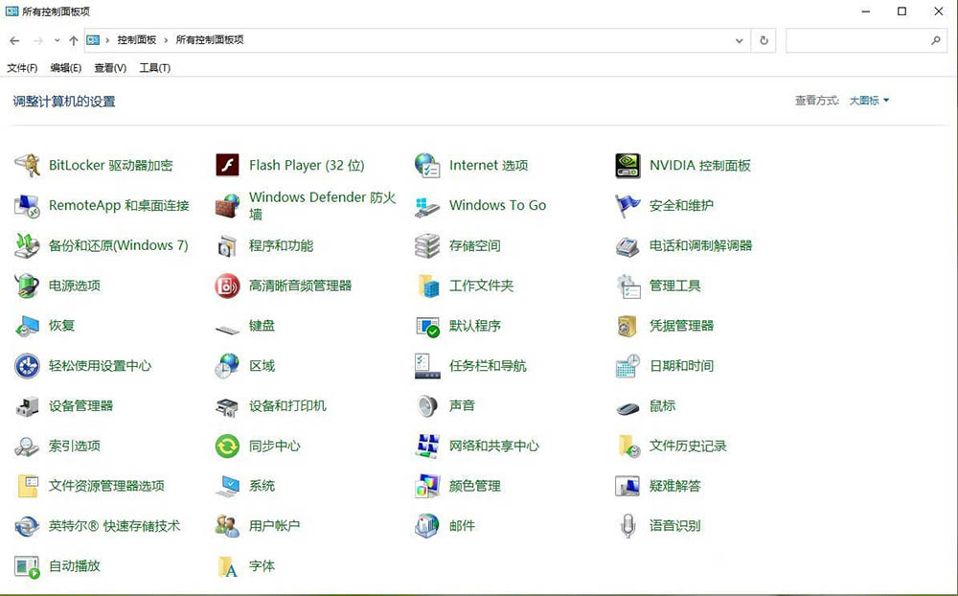Click the 管理工具 gear icon
Image resolution: width=958 pixels, height=596 pixels.
[x=628, y=286]
